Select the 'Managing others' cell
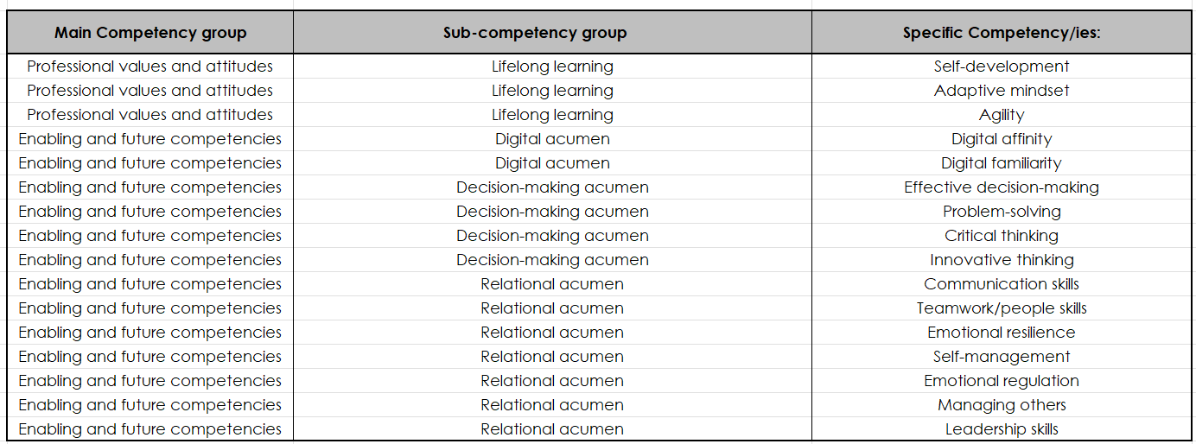This screenshot has width=1196, height=444. coord(1001,405)
